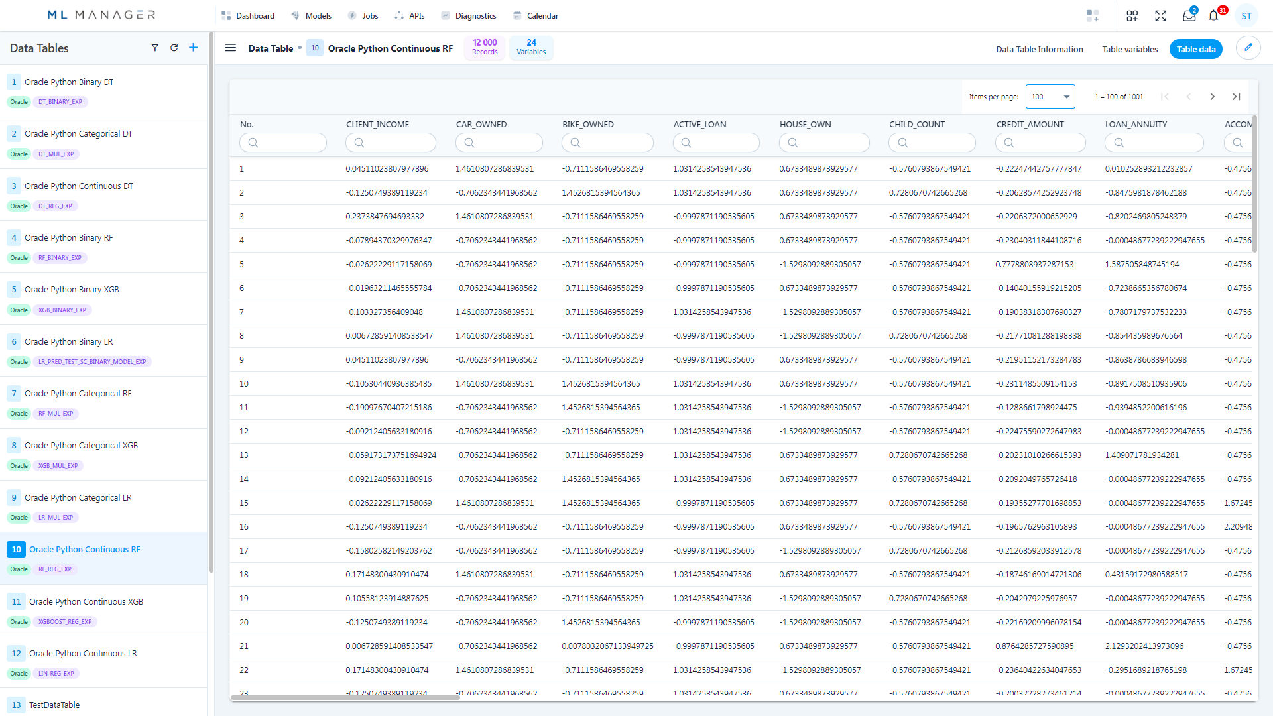Click the 1 – 100 of 1001 range label
Image resolution: width=1273 pixels, height=716 pixels.
click(1119, 97)
